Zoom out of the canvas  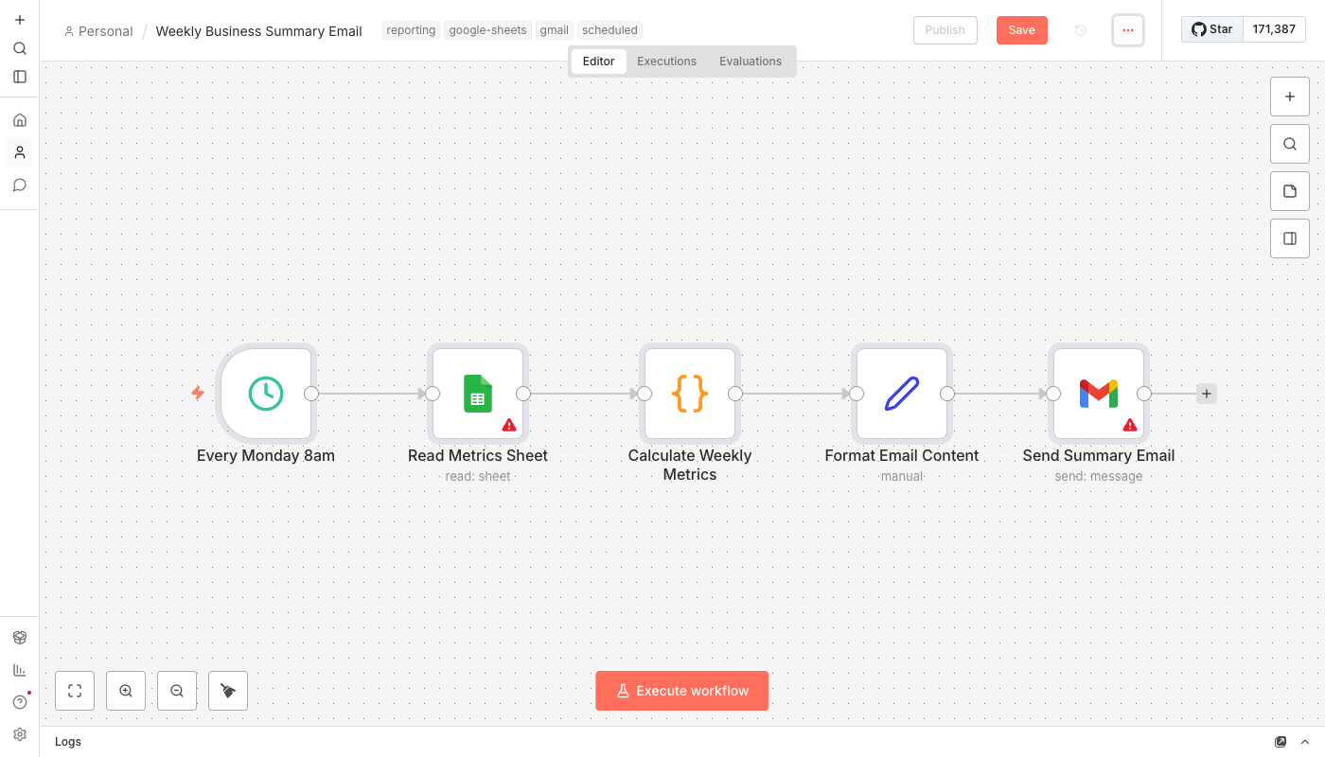(x=177, y=691)
